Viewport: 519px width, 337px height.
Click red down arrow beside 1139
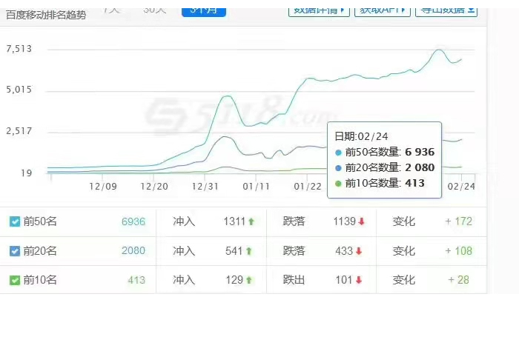361,221
